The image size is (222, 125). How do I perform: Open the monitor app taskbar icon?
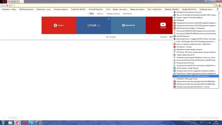pos(39,123)
